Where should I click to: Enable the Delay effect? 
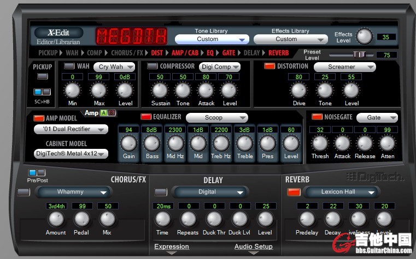161,192
